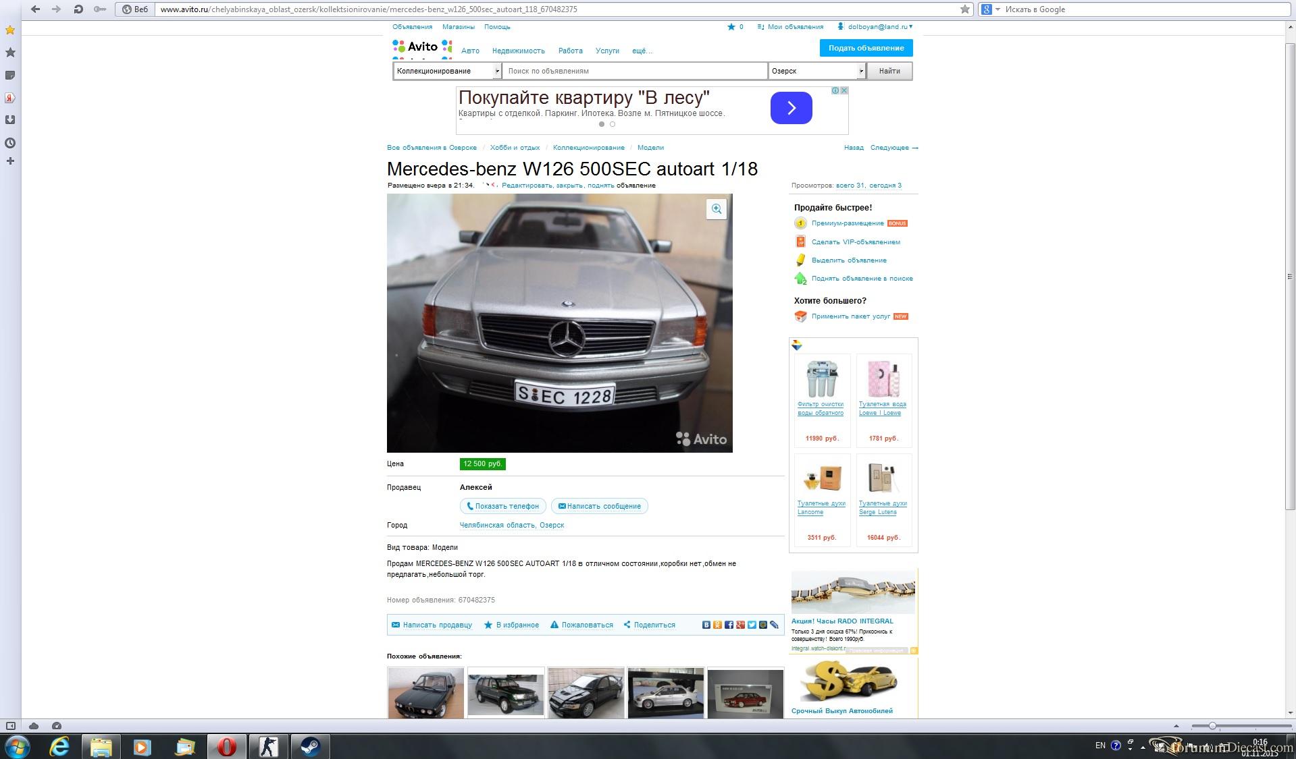Open the black BMW similar-listing thumbnail
Image resolution: width=1296 pixels, height=759 pixels.
click(425, 693)
